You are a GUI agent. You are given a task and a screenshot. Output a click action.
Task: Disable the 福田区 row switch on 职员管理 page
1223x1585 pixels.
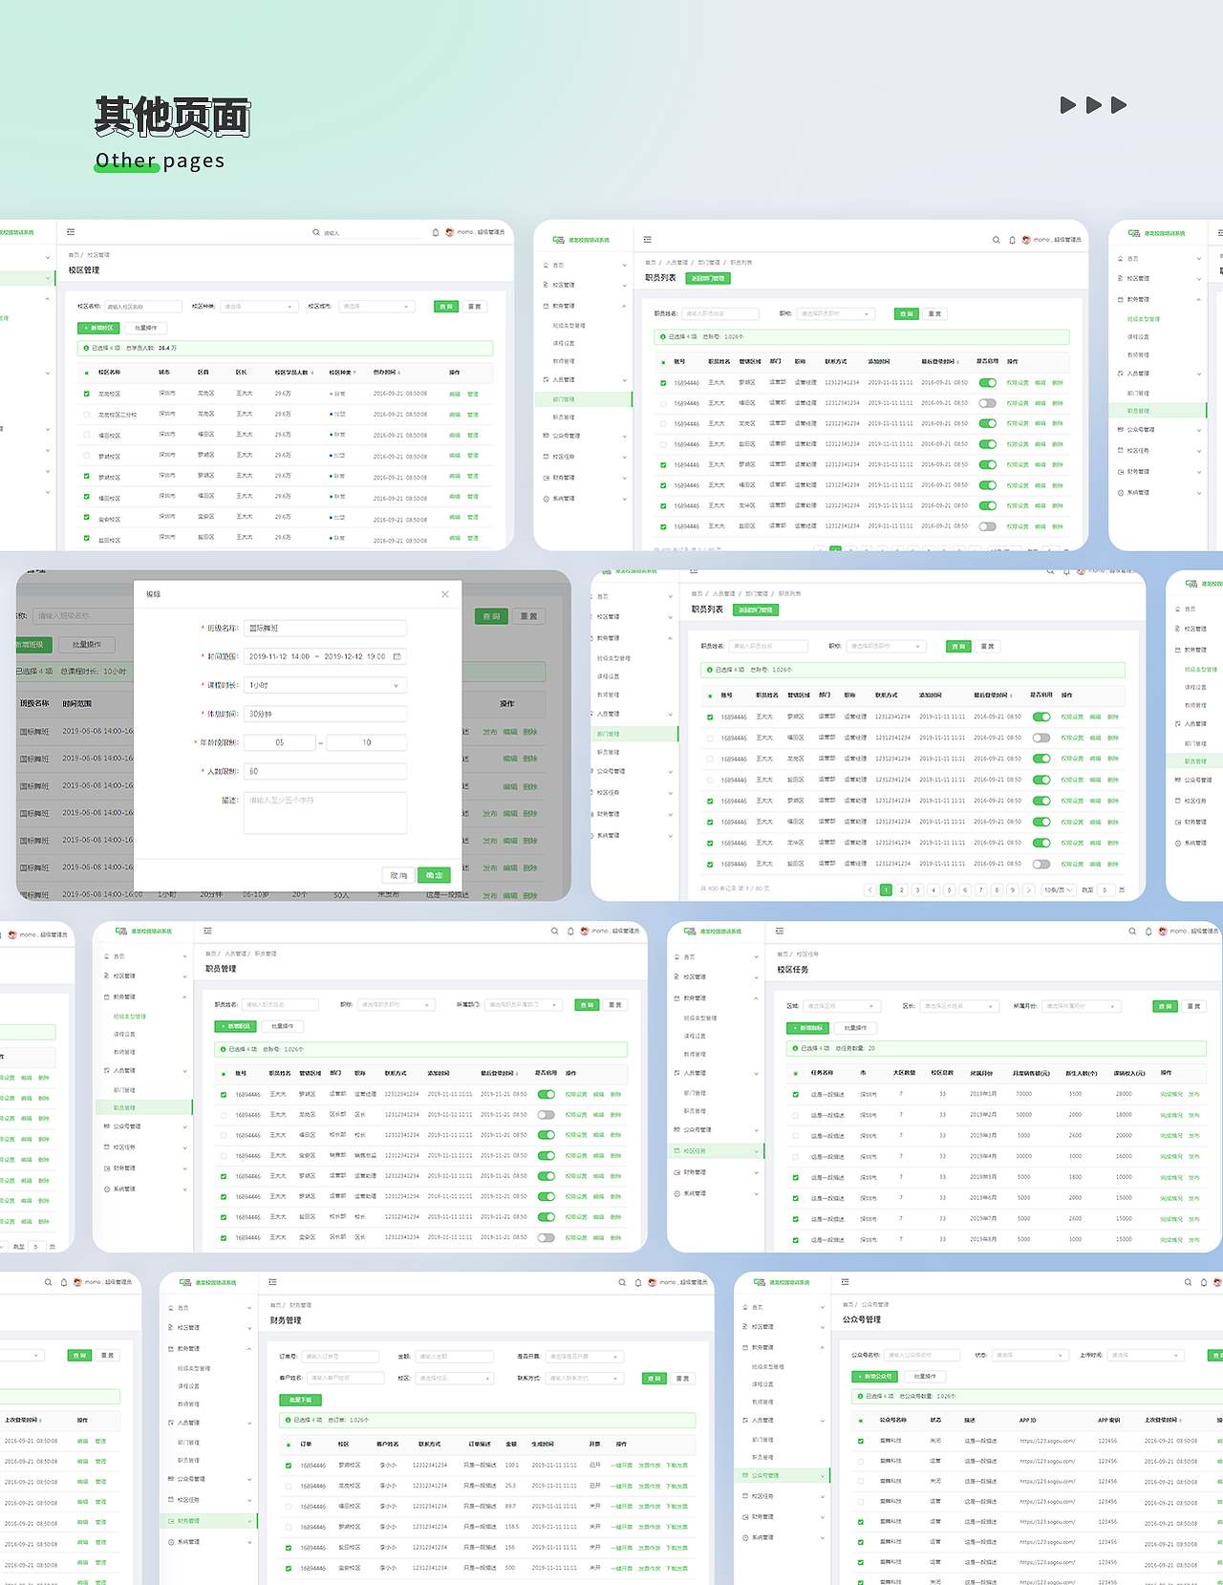tap(547, 1135)
